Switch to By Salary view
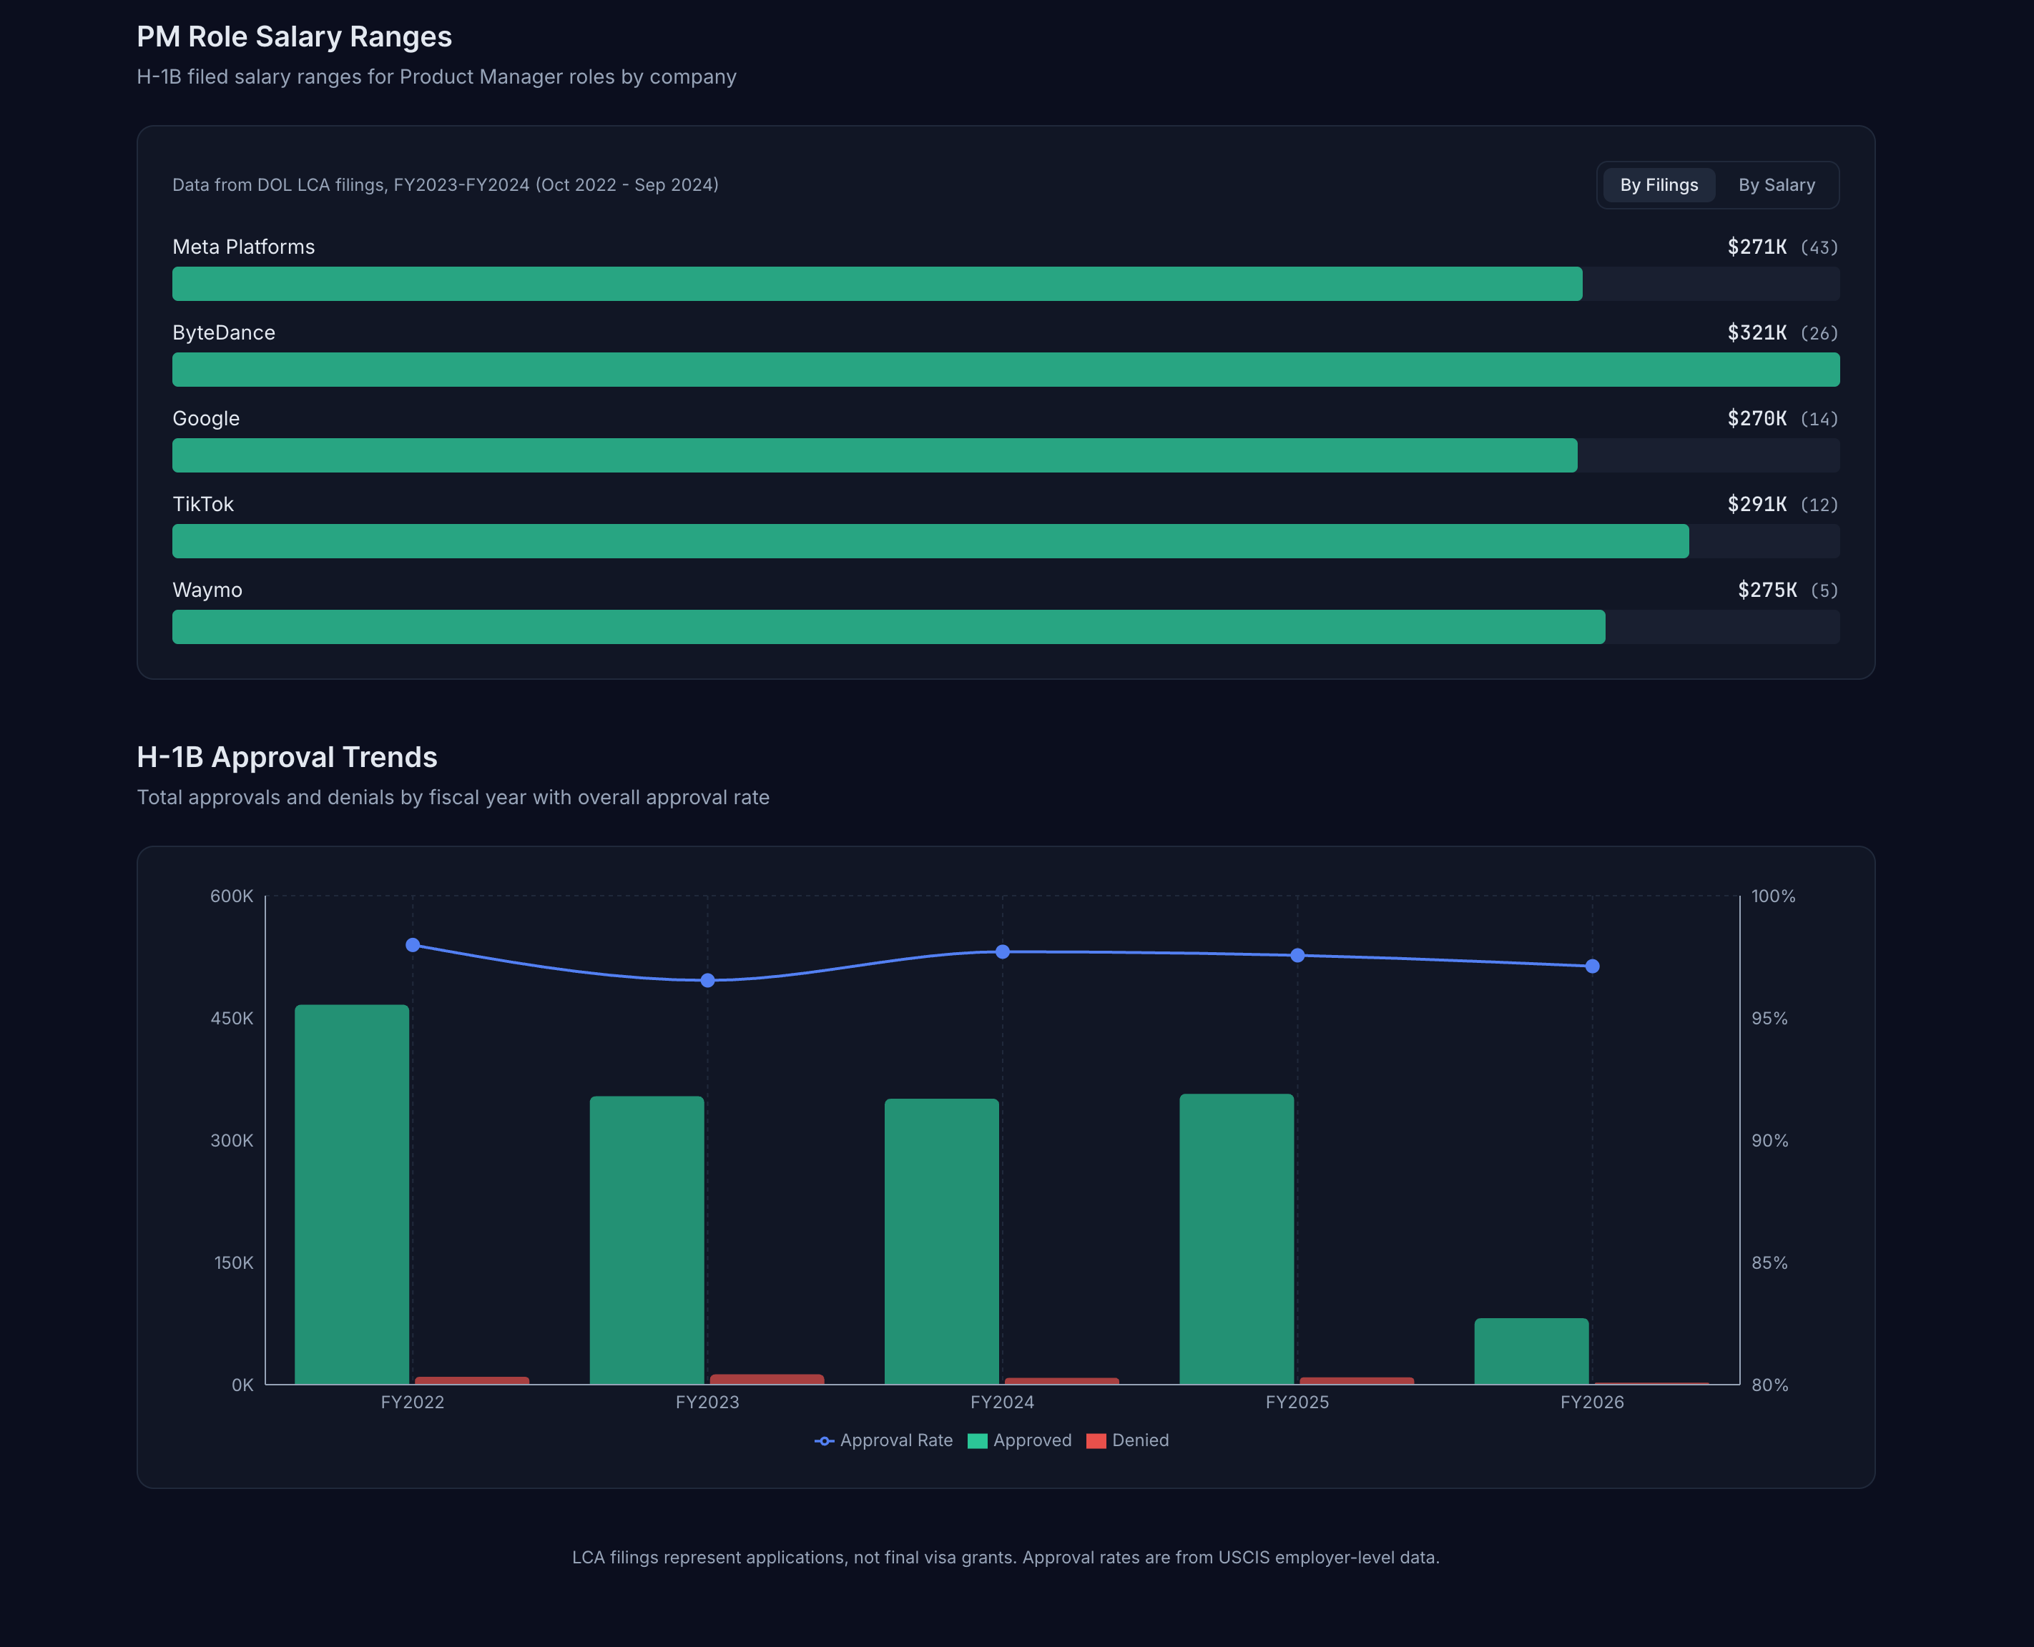The width and height of the screenshot is (2034, 1647). coord(1776,185)
